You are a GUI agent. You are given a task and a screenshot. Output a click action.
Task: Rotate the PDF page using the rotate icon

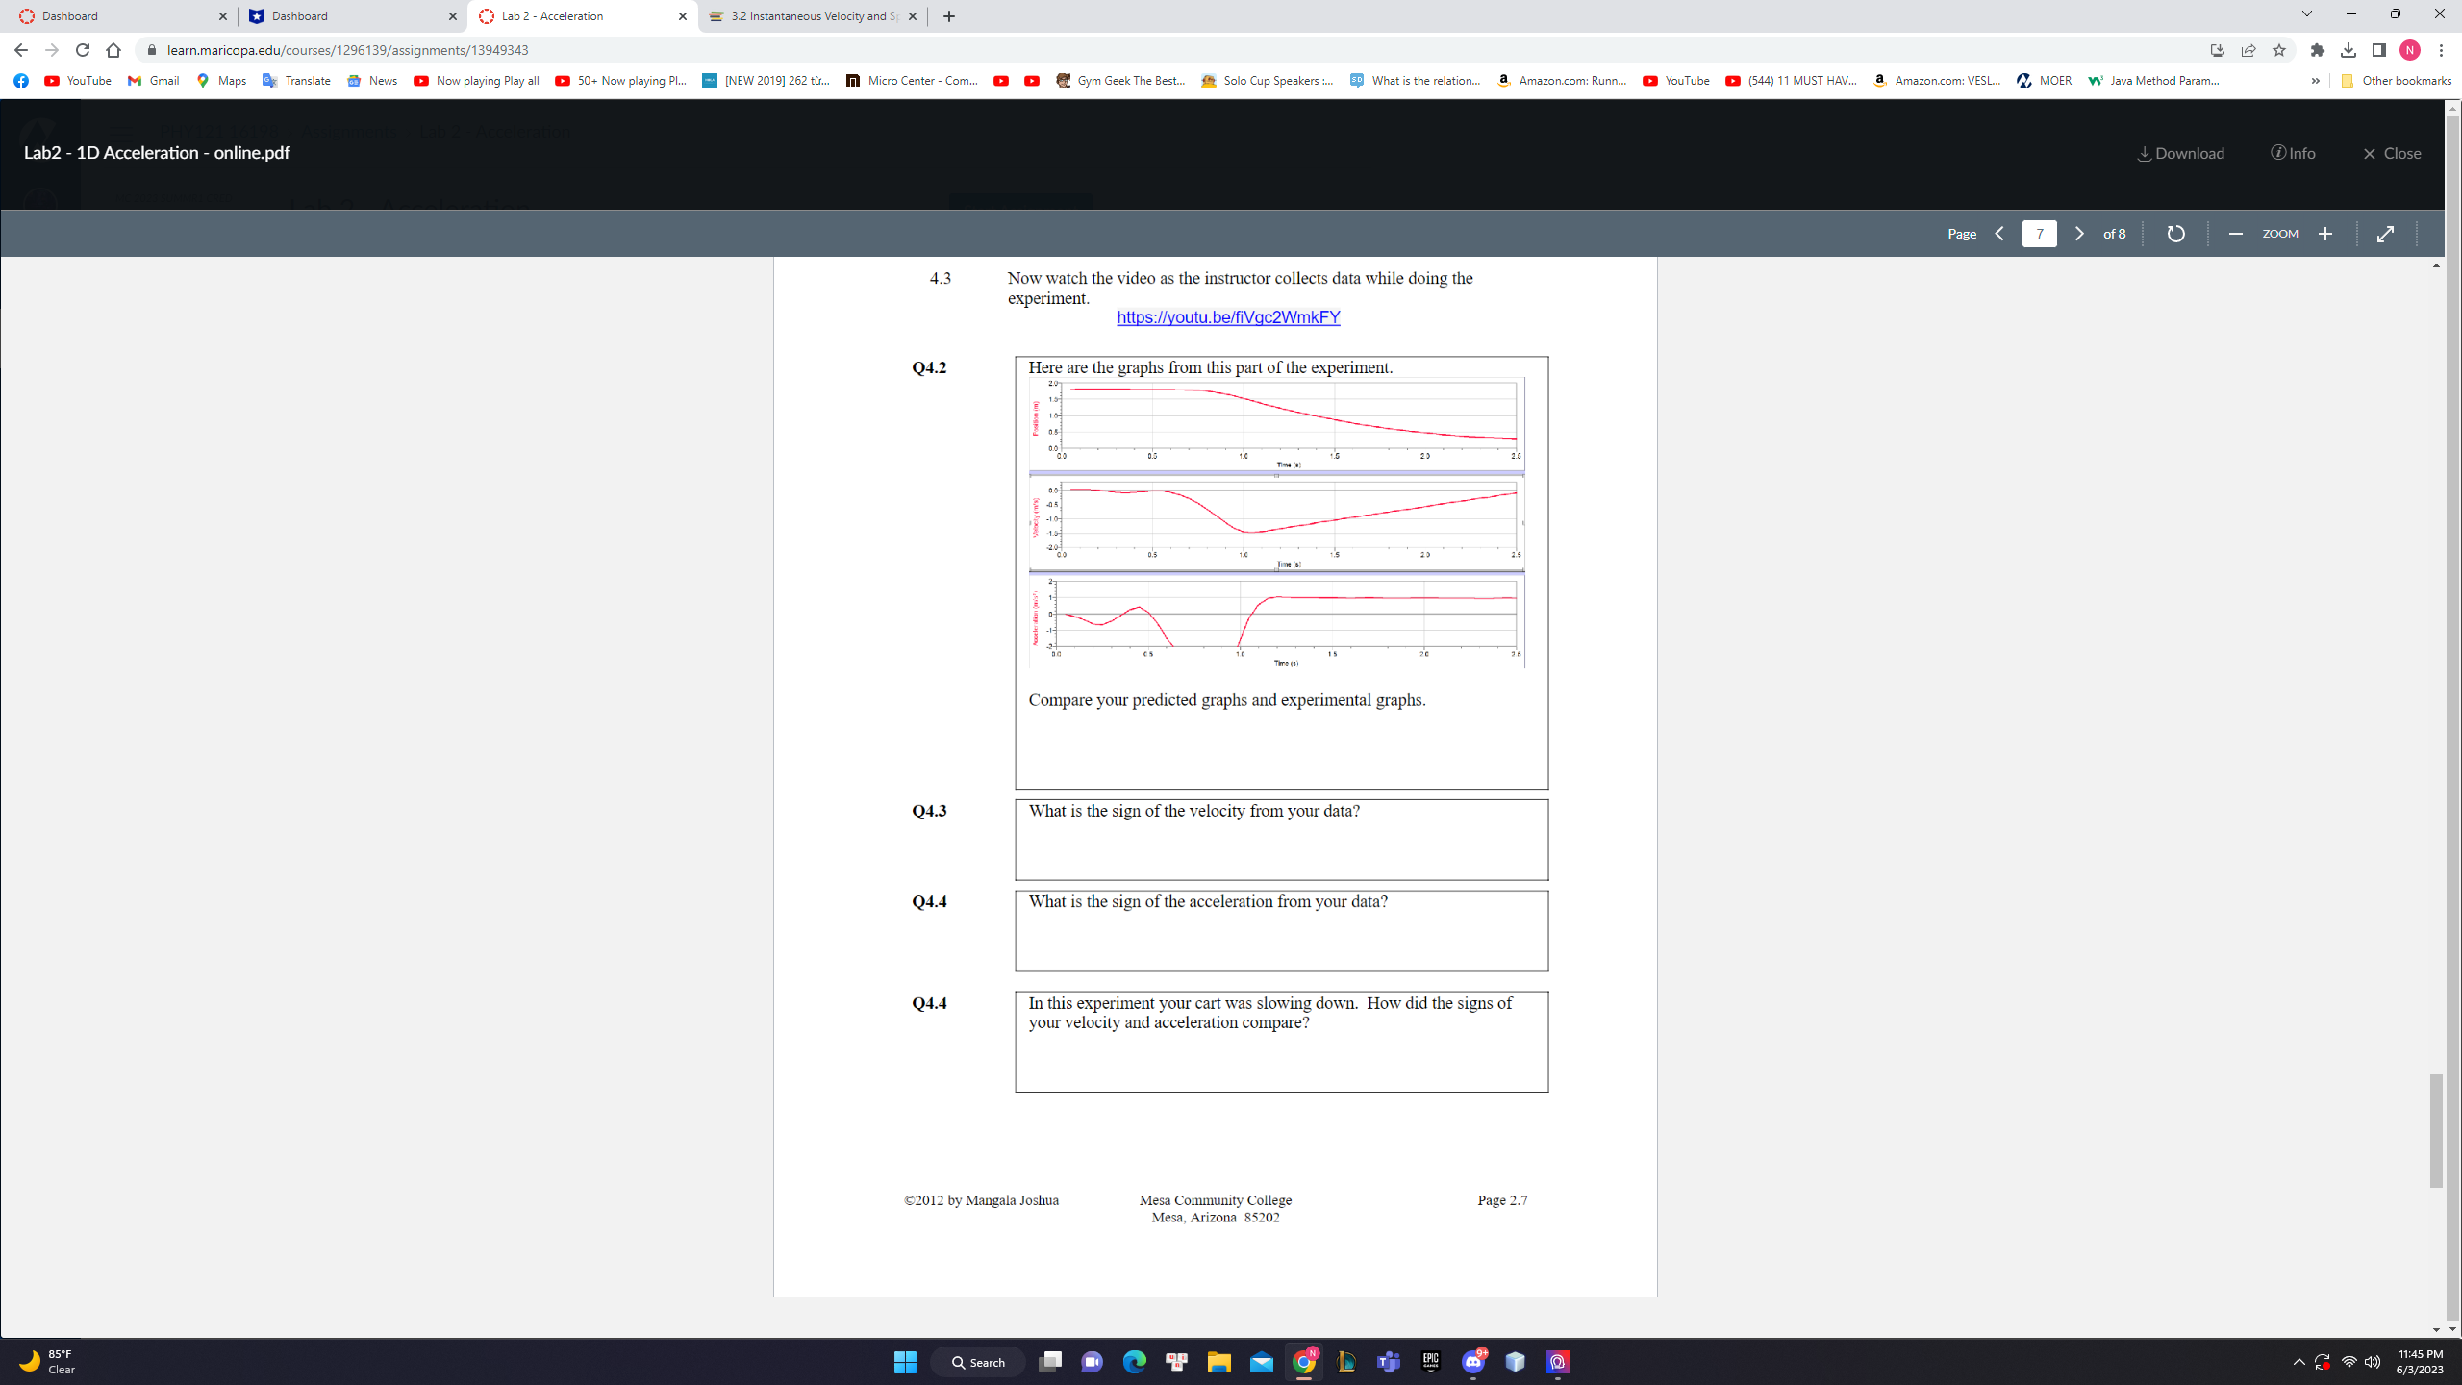(x=2174, y=233)
